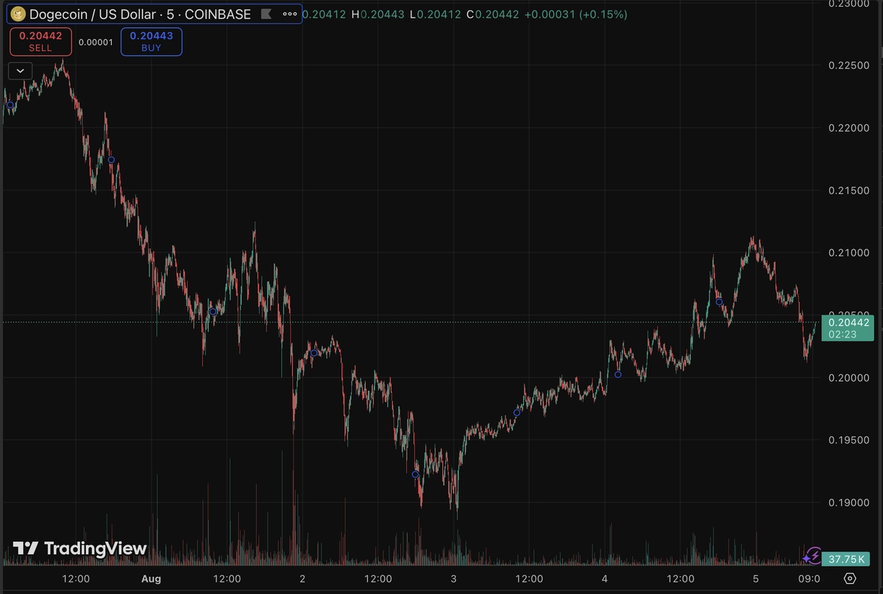Click the purple sparkle star icon

(x=806, y=559)
